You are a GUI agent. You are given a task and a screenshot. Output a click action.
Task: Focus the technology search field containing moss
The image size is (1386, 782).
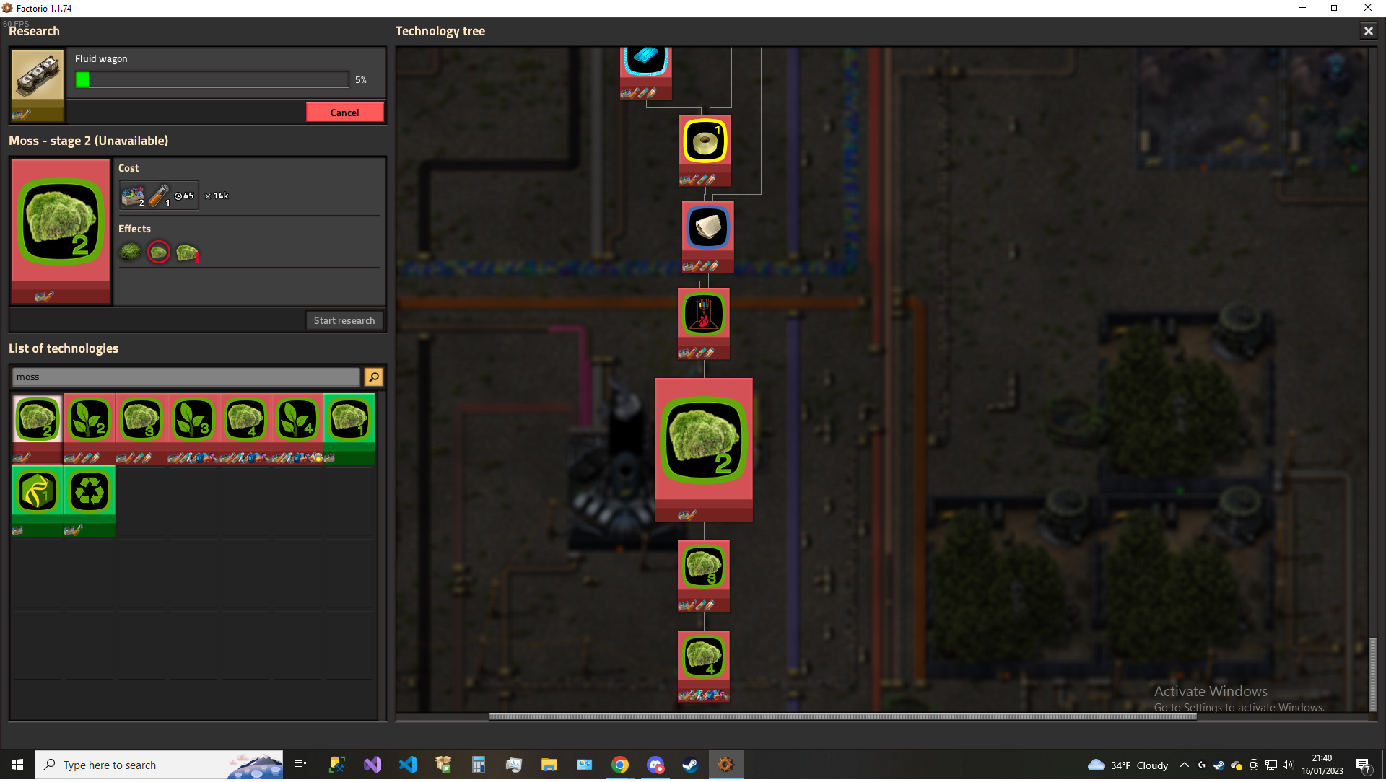point(186,377)
